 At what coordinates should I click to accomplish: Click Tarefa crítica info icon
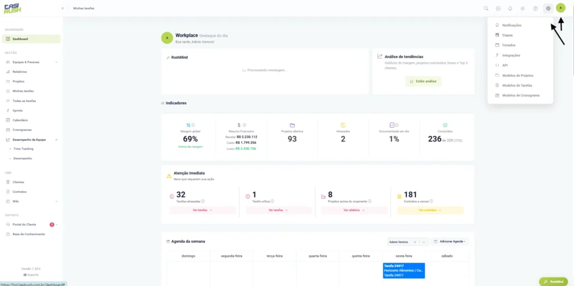[272, 201]
